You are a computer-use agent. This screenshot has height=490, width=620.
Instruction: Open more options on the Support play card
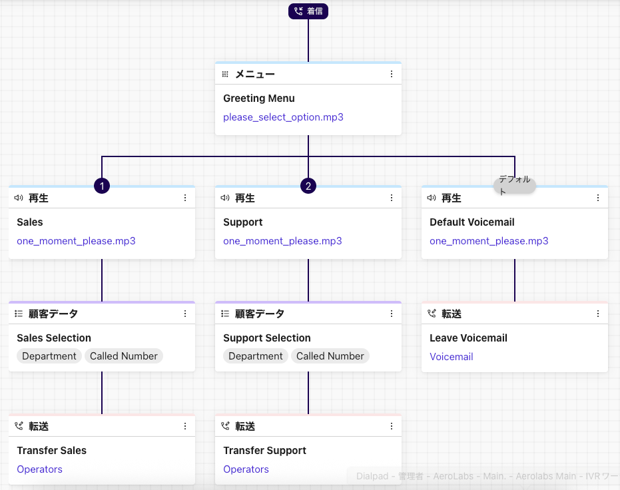(x=392, y=198)
